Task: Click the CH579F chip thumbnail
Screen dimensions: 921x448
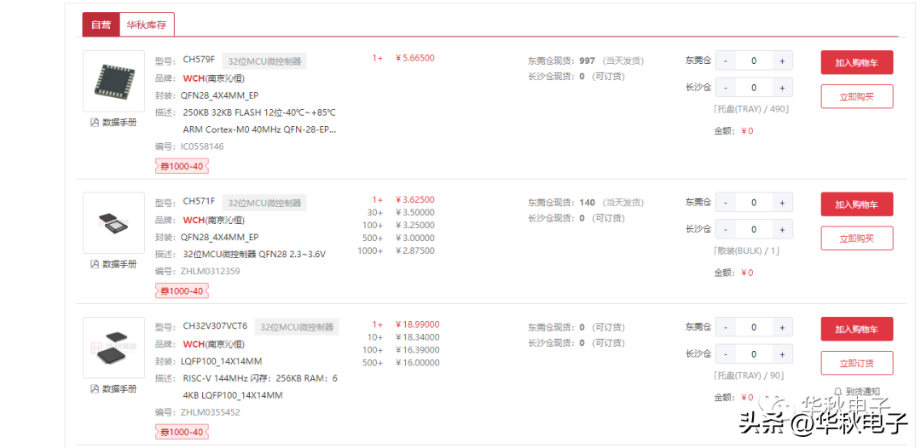Action: 113,81
